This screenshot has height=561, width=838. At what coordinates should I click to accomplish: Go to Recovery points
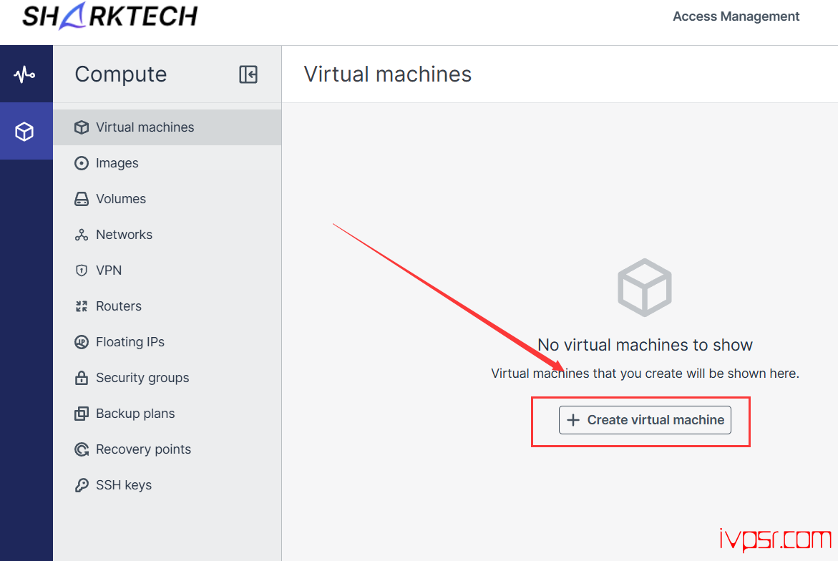[143, 449]
